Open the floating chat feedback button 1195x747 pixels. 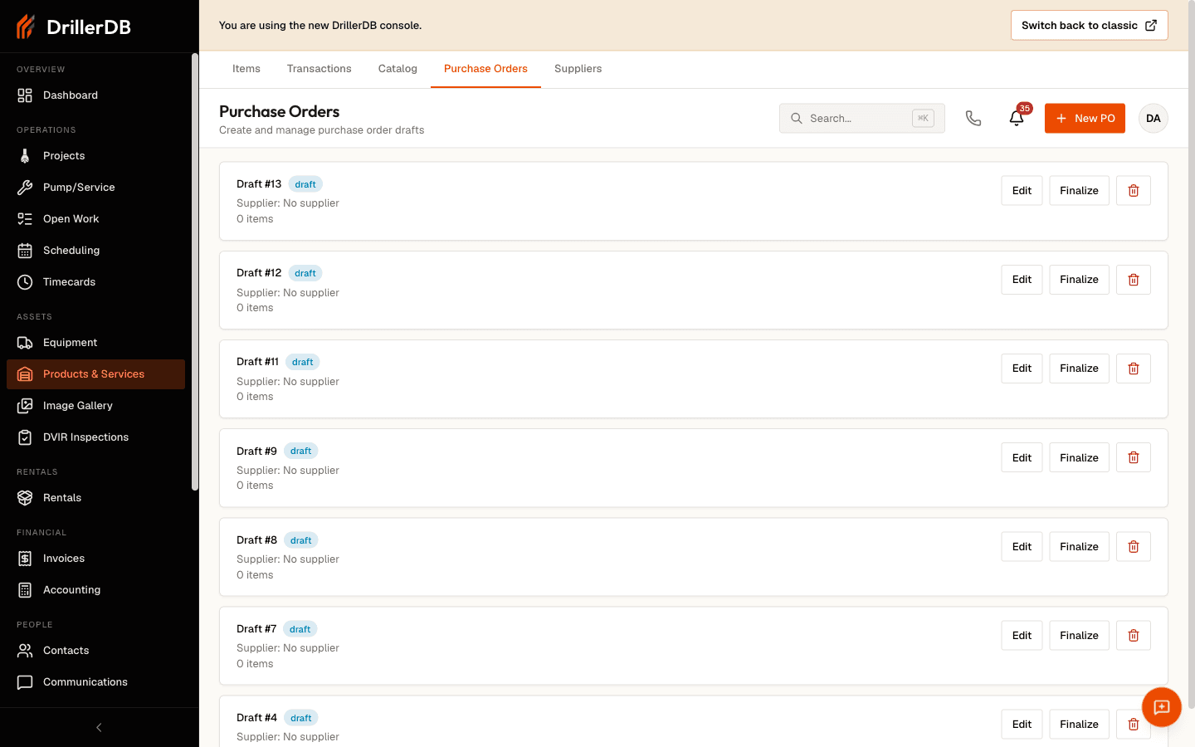[1162, 707]
